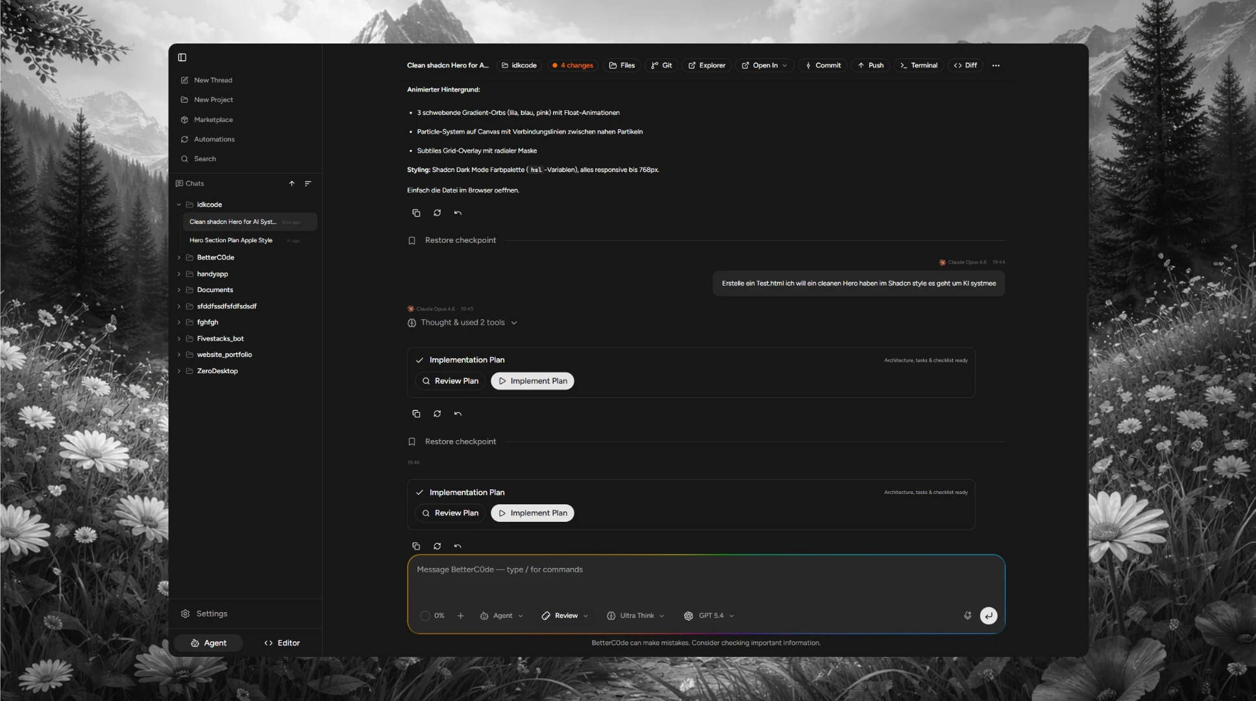The height and width of the screenshot is (701, 1256).
Task: Copy the assistant response using the copy icon
Action: coord(415,213)
